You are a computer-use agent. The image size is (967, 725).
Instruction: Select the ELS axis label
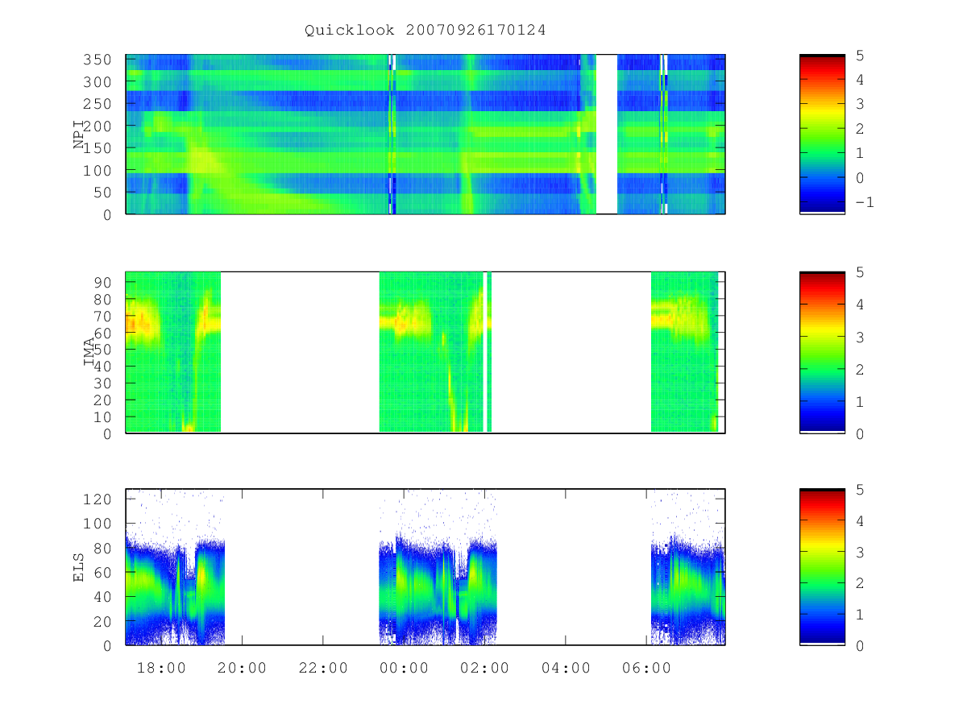click(79, 567)
